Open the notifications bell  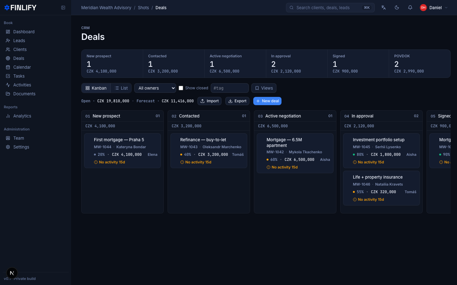410,8
